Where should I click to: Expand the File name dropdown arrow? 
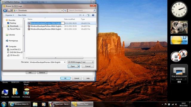(65, 62)
